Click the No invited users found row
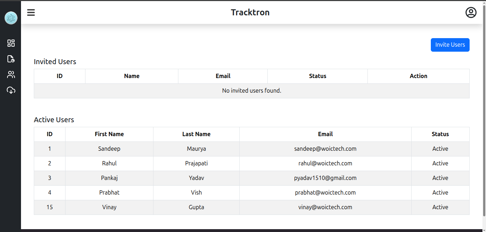 click(x=252, y=91)
